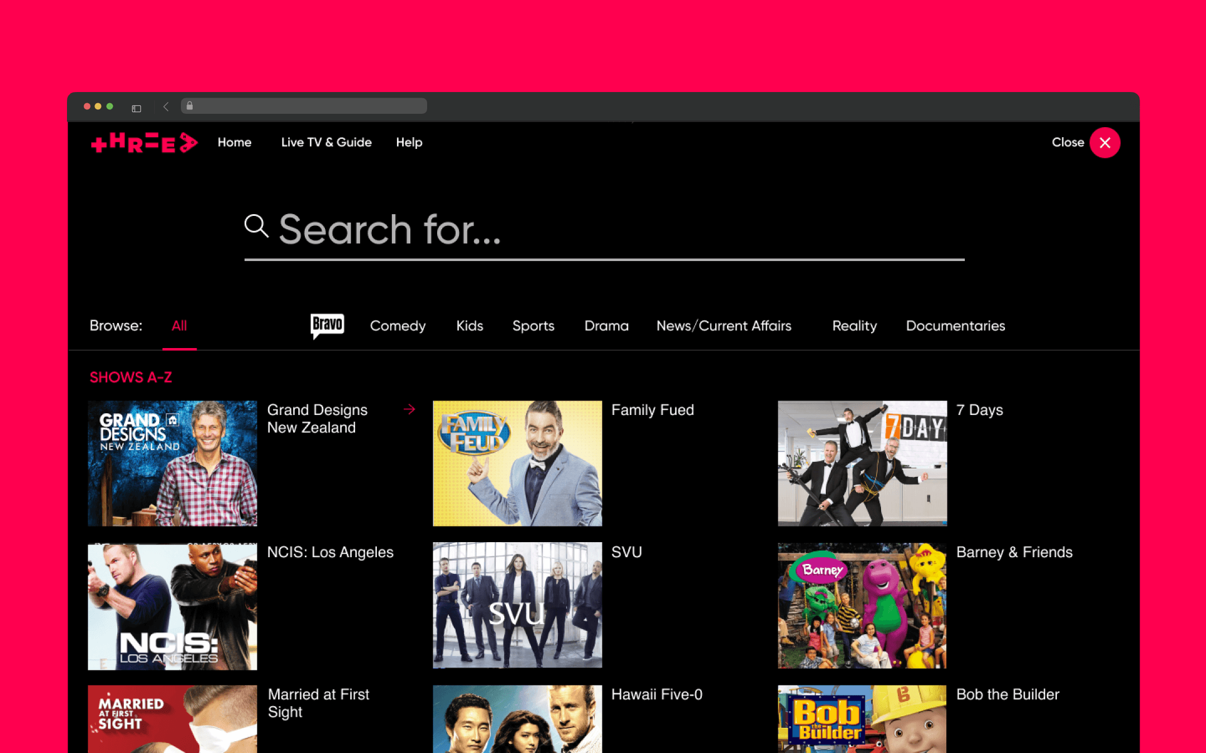This screenshot has width=1206, height=753.
Task: Switch to the Reality category
Action: [854, 326]
